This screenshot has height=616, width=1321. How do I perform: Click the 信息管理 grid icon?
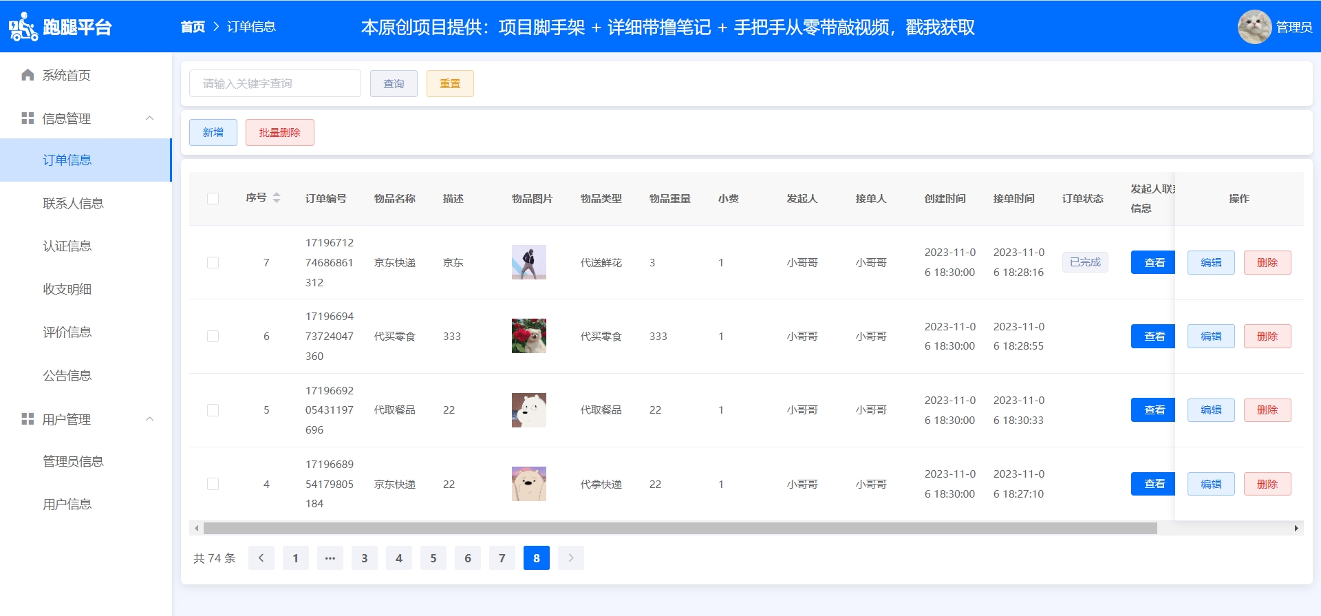[28, 118]
